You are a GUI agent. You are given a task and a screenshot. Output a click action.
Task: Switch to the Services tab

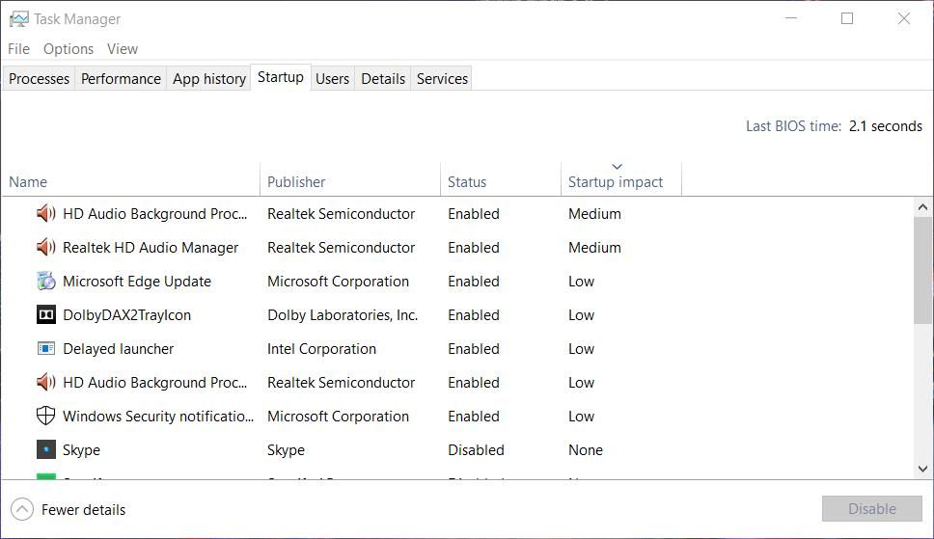[442, 79]
